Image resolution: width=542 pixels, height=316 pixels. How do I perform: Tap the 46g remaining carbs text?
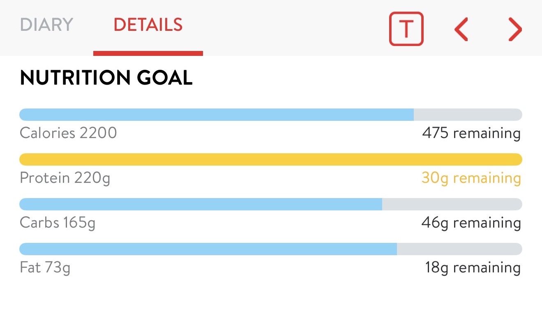point(471,223)
